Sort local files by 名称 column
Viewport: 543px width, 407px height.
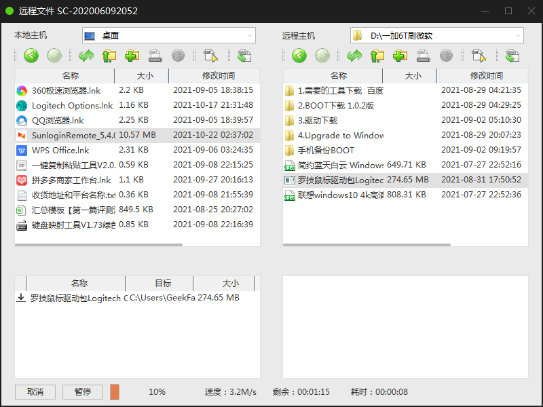point(64,76)
